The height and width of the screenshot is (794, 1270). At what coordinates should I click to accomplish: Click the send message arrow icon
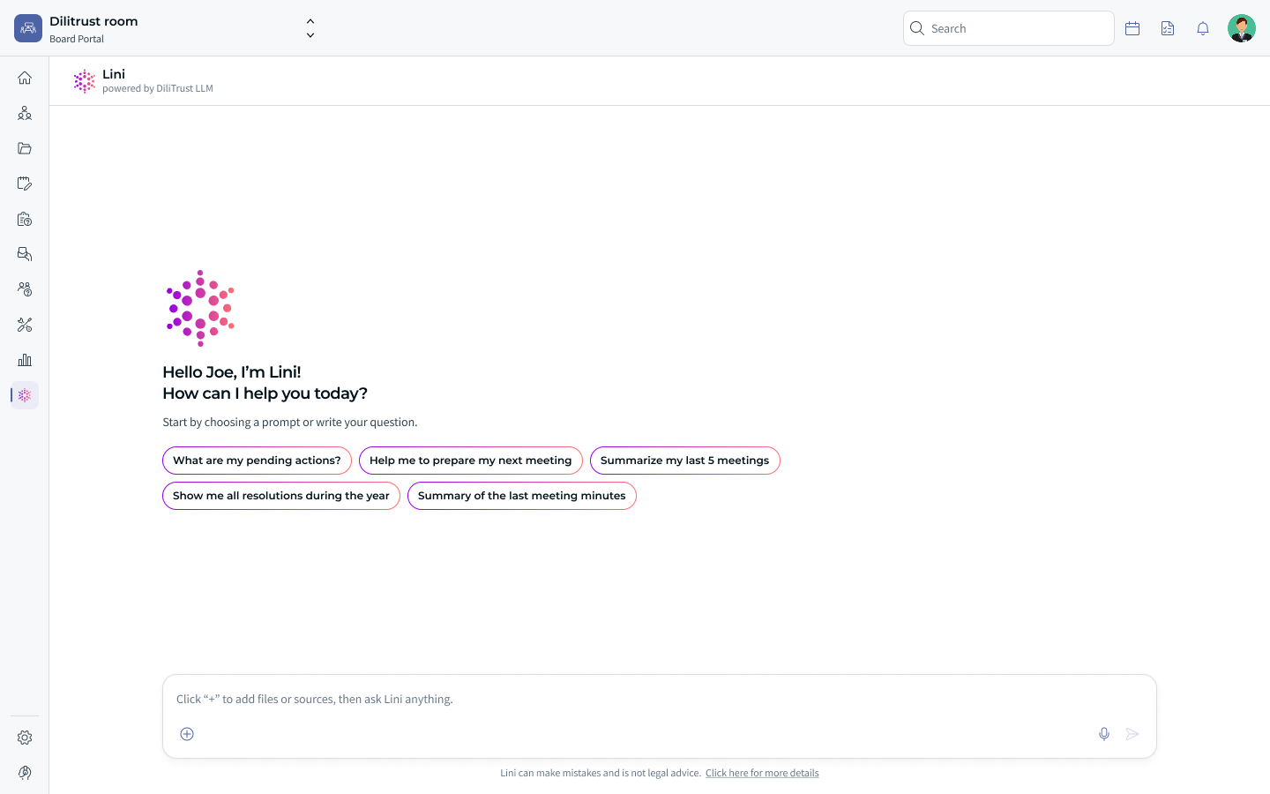(1132, 734)
